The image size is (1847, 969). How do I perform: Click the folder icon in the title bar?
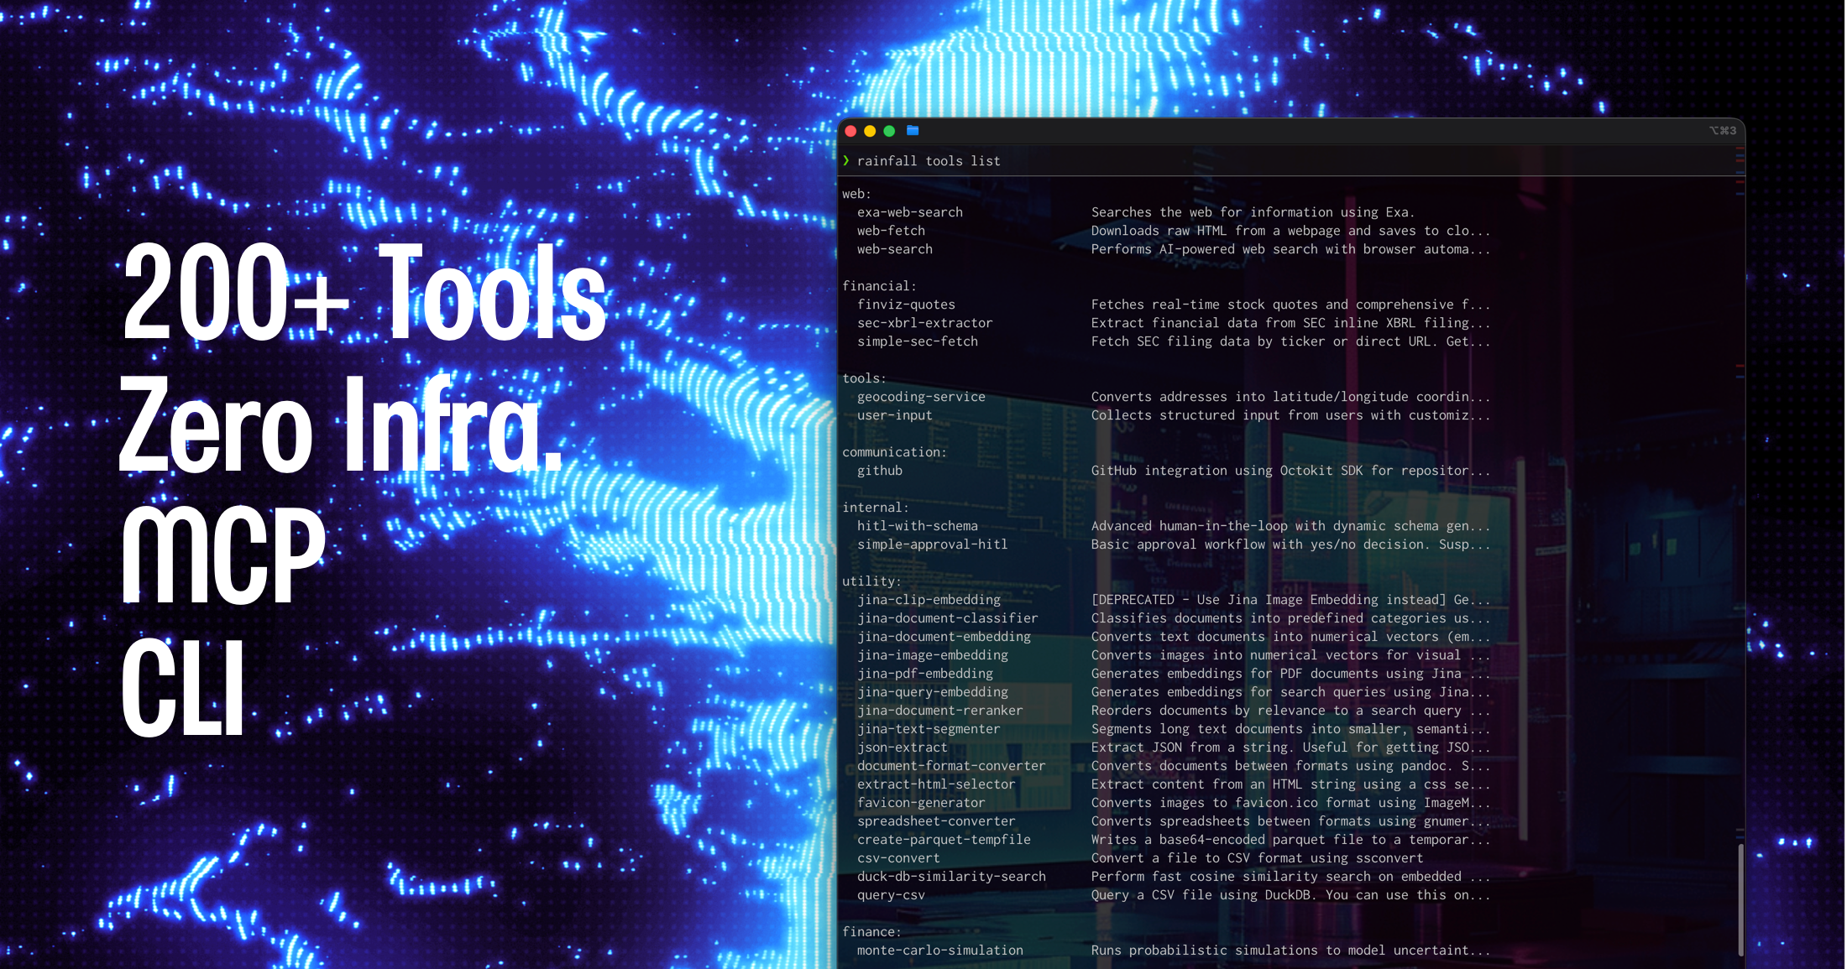pyautogui.click(x=912, y=131)
